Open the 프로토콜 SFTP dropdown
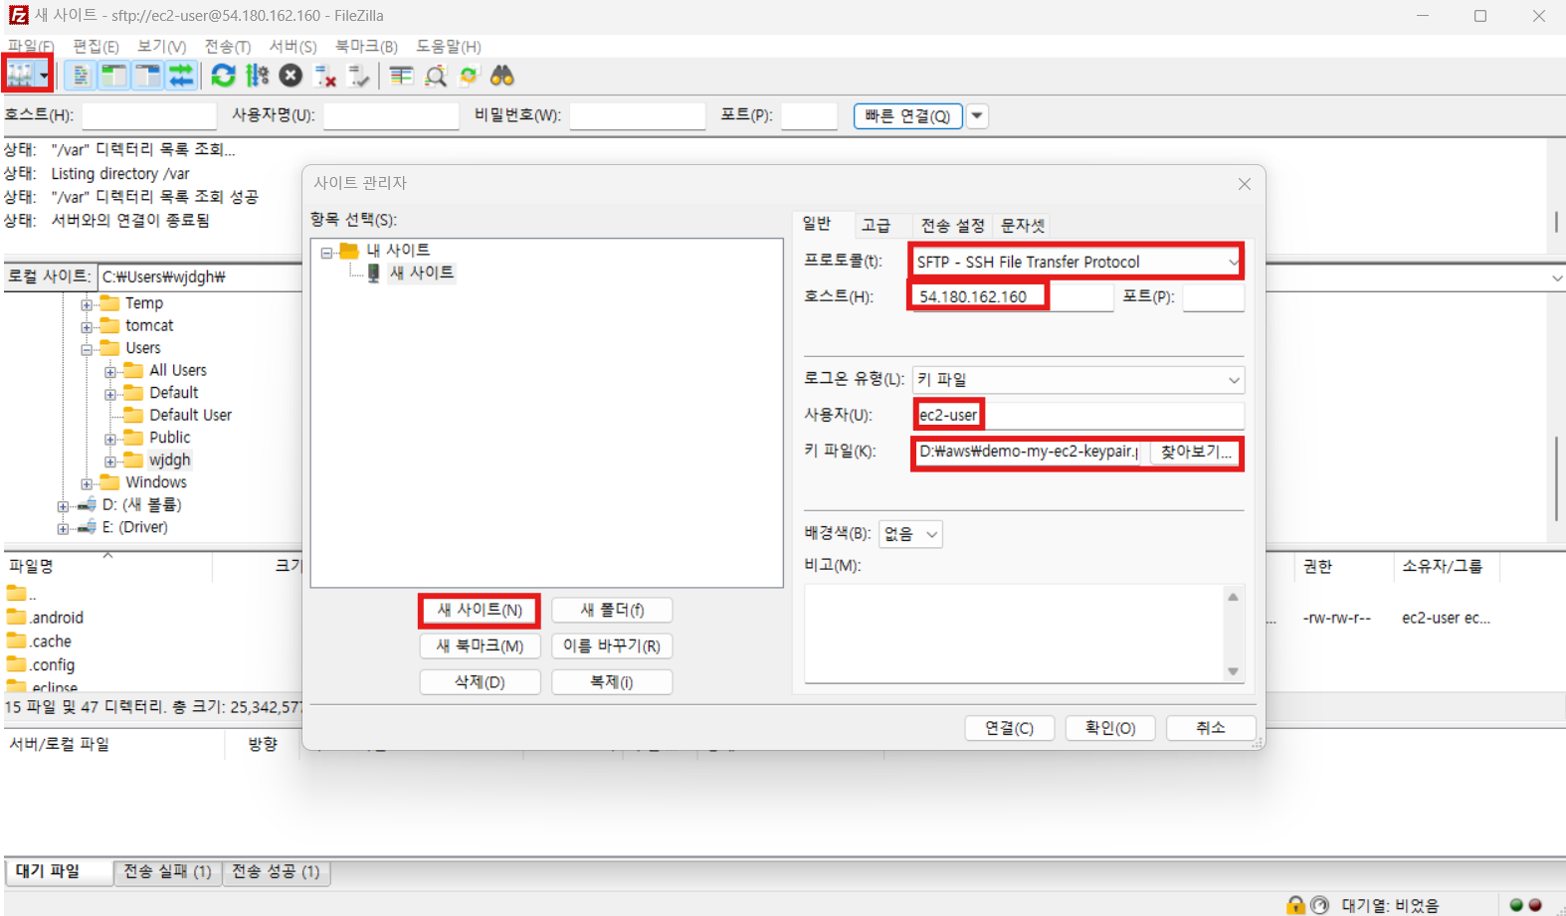Screen dimensions: 1566x916 (1077, 262)
